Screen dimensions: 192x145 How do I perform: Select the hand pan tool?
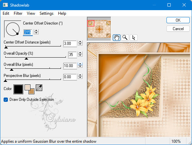[116, 37]
